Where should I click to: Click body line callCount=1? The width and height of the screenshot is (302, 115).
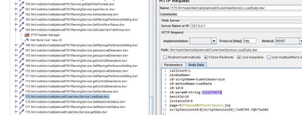pyautogui.click(x=180, y=71)
